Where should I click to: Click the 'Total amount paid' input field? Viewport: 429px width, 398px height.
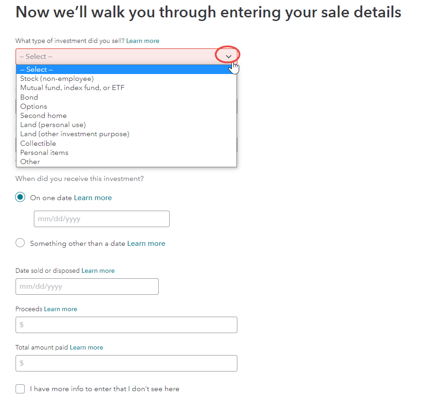[x=126, y=363]
